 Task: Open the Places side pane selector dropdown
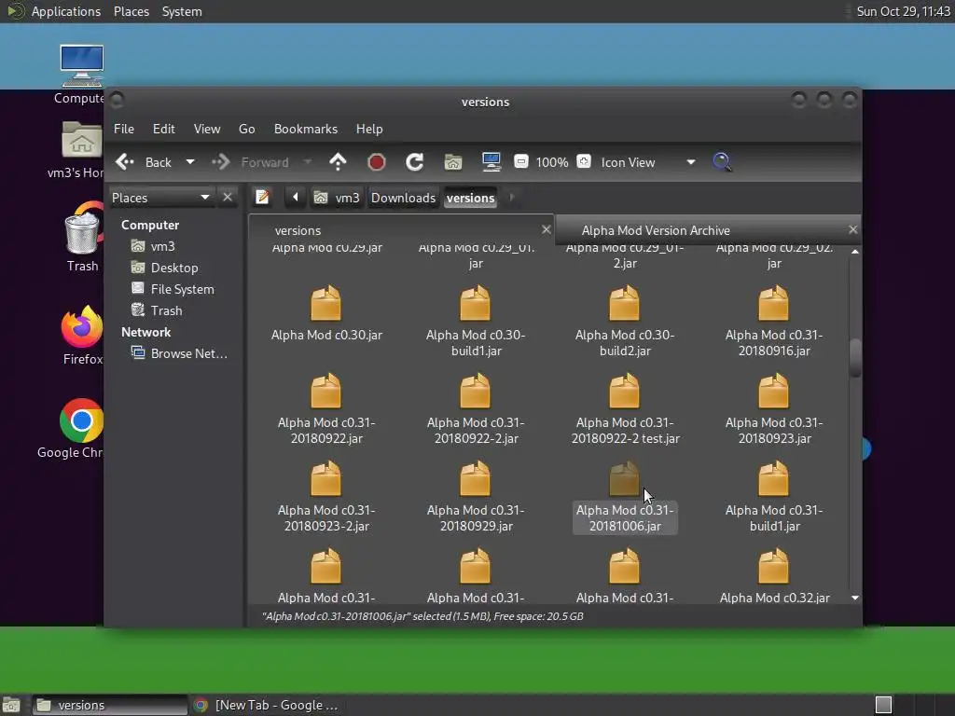pyautogui.click(x=204, y=198)
